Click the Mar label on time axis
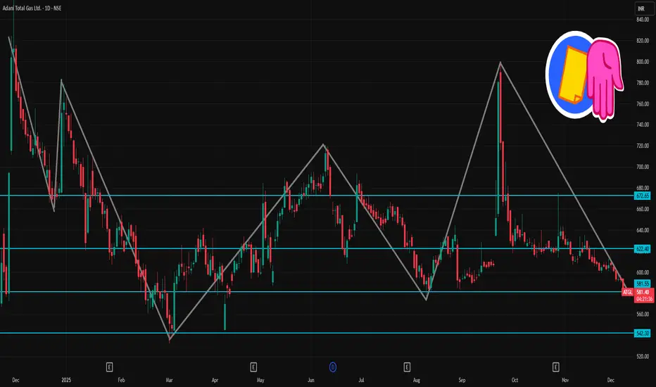Image resolution: width=656 pixels, height=387 pixels. (x=169, y=380)
